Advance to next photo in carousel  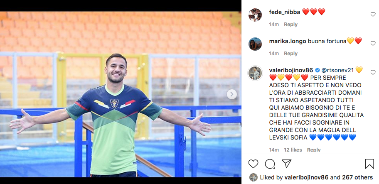pyautogui.click(x=231, y=94)
